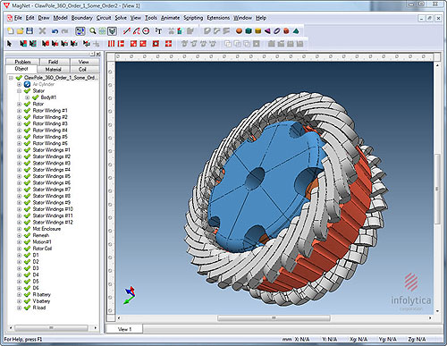Click the purple torus primitive icon
This screenshot has height=346, width=447.
(x=277, y=31)
